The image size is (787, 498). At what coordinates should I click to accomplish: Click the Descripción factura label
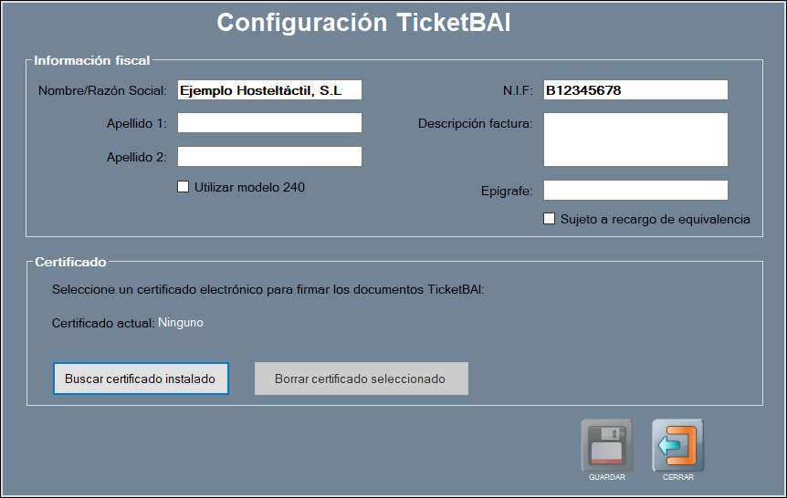click(x=475, y=123)
